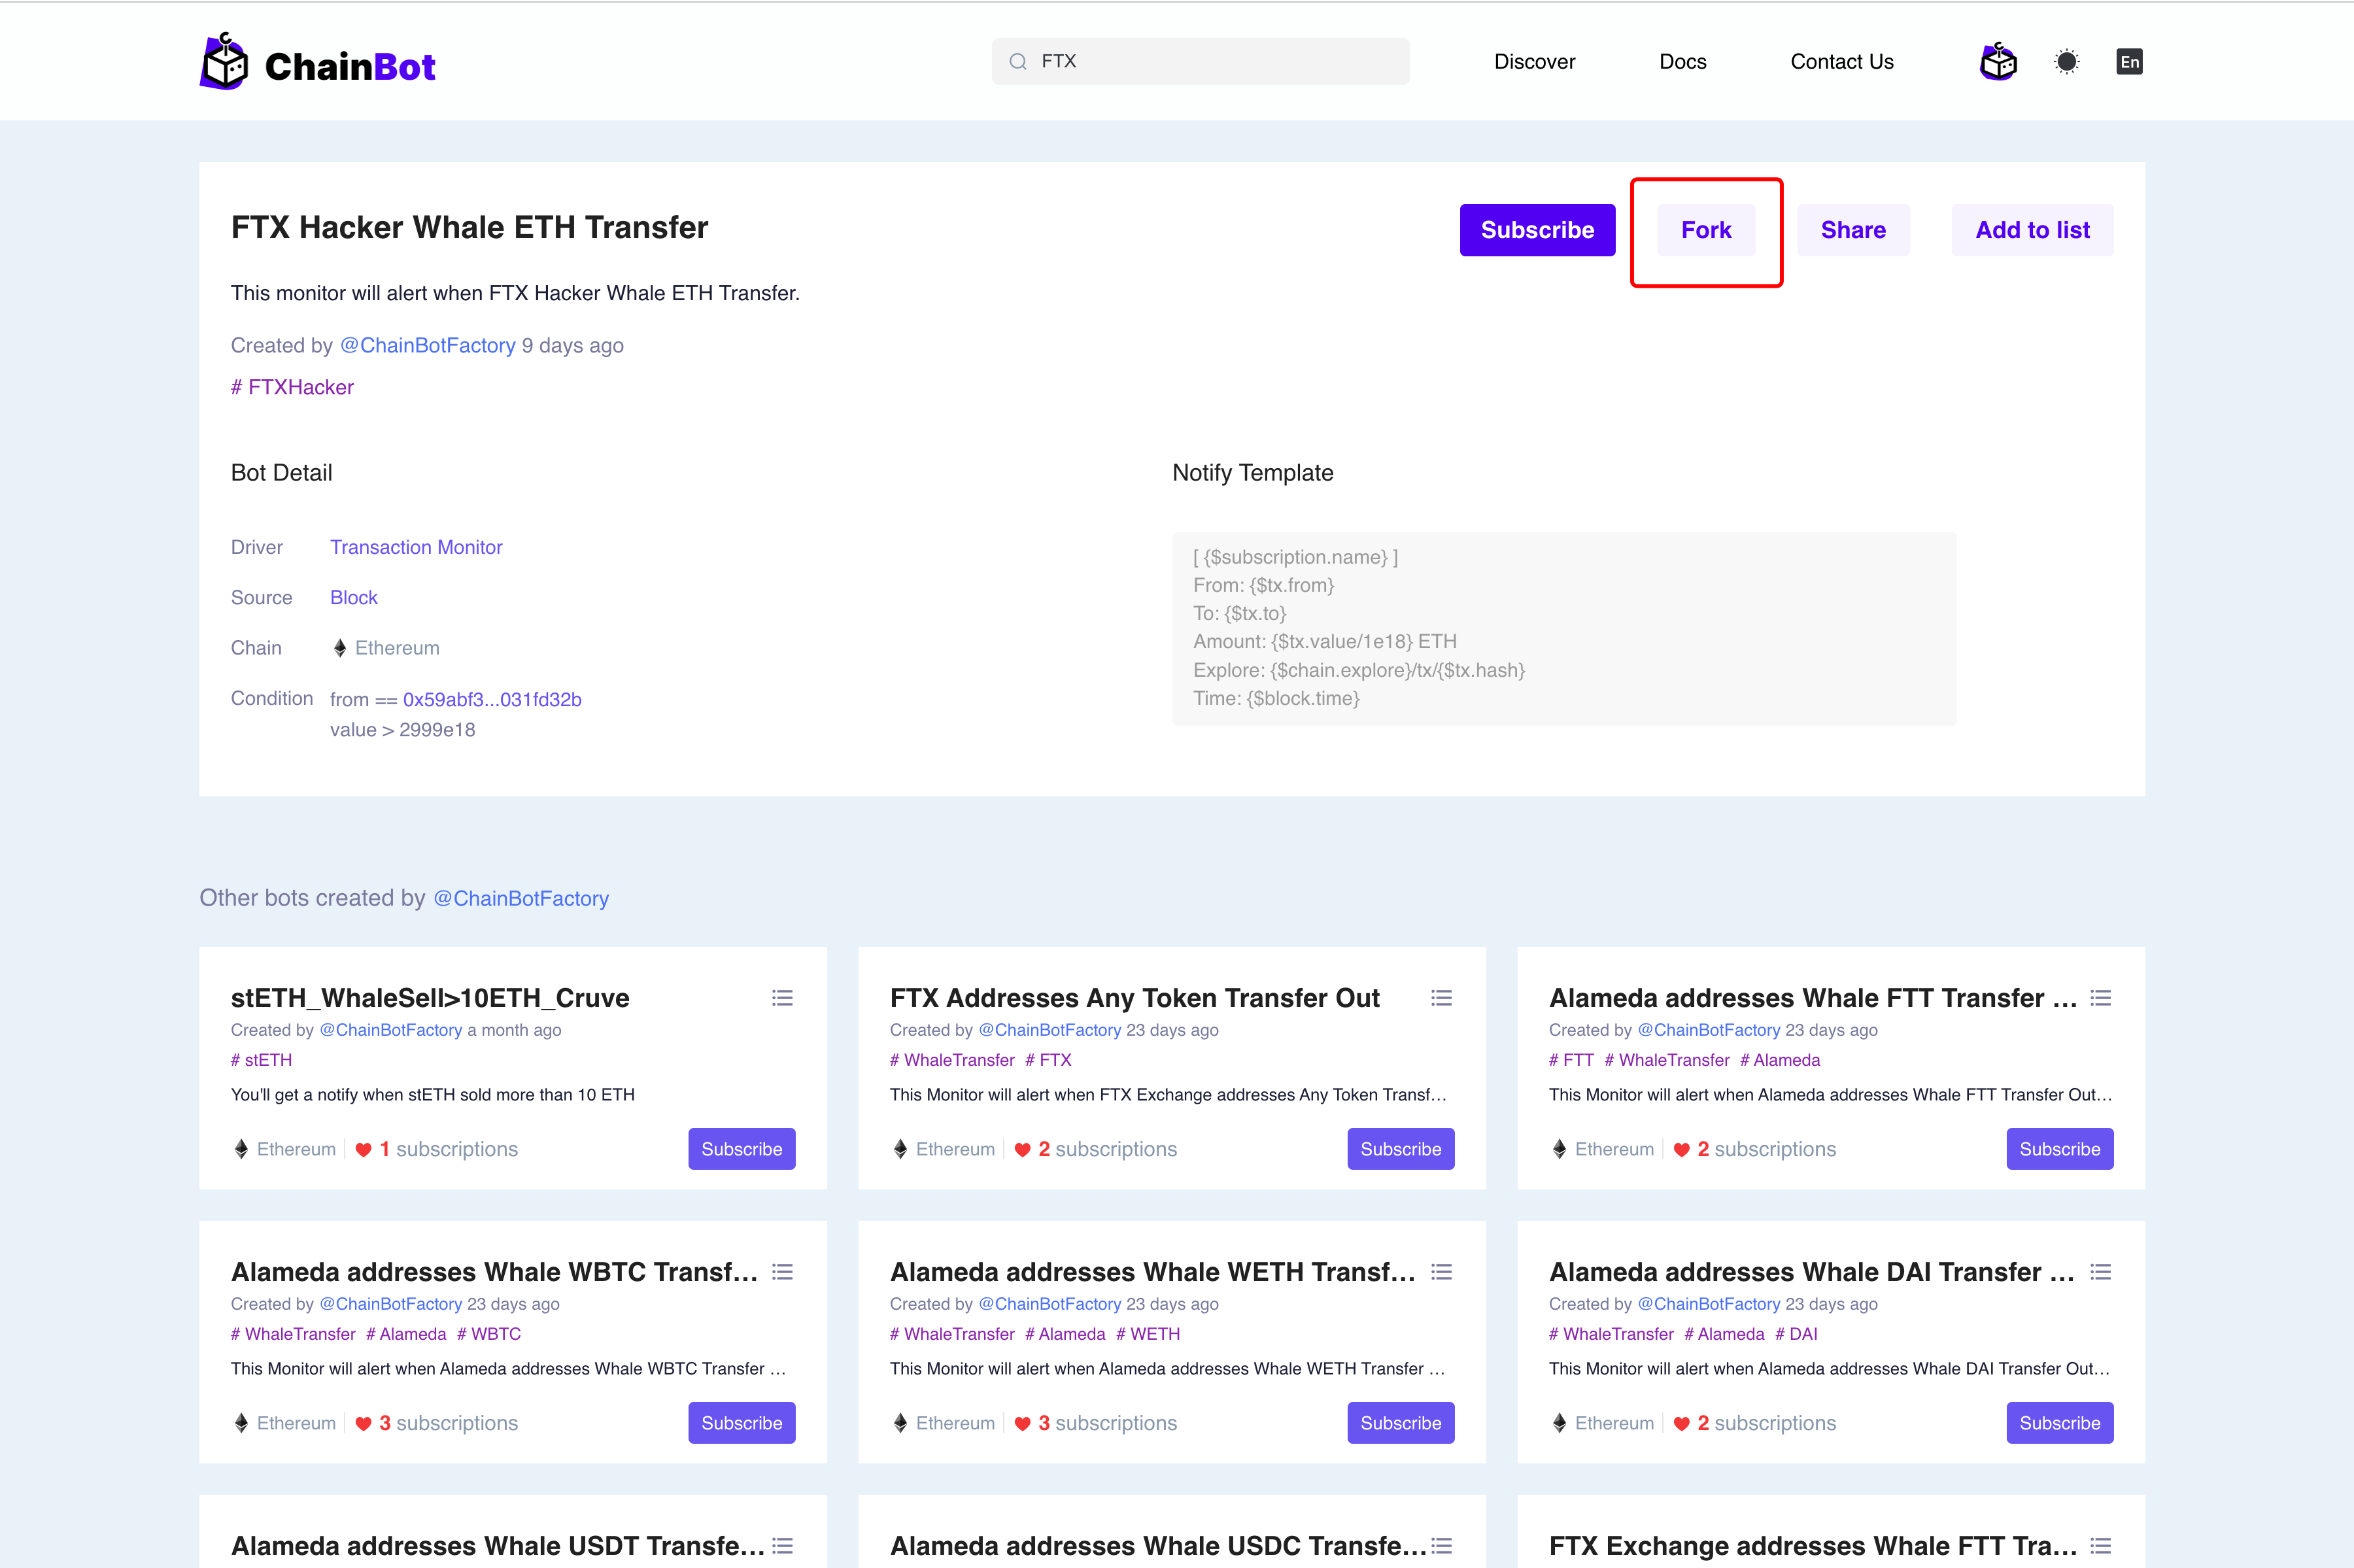Fork this bot
2354x1568 pixels.
(x=1706, y=230)
